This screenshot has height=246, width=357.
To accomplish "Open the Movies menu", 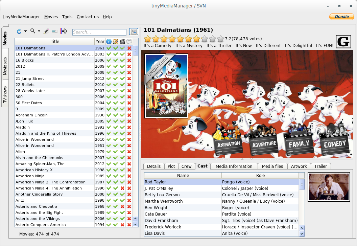I will click(51, 17).
